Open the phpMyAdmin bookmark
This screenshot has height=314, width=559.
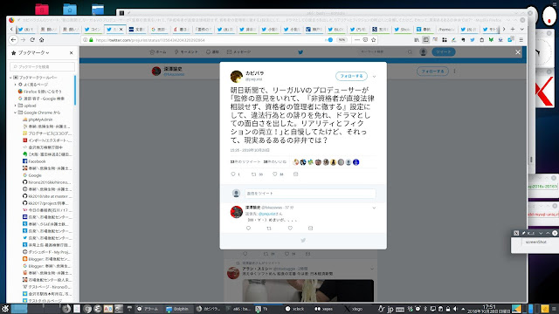tap(38, 119)
